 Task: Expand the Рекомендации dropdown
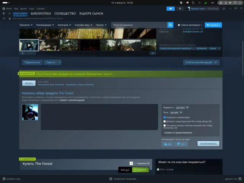click(45, 25)
